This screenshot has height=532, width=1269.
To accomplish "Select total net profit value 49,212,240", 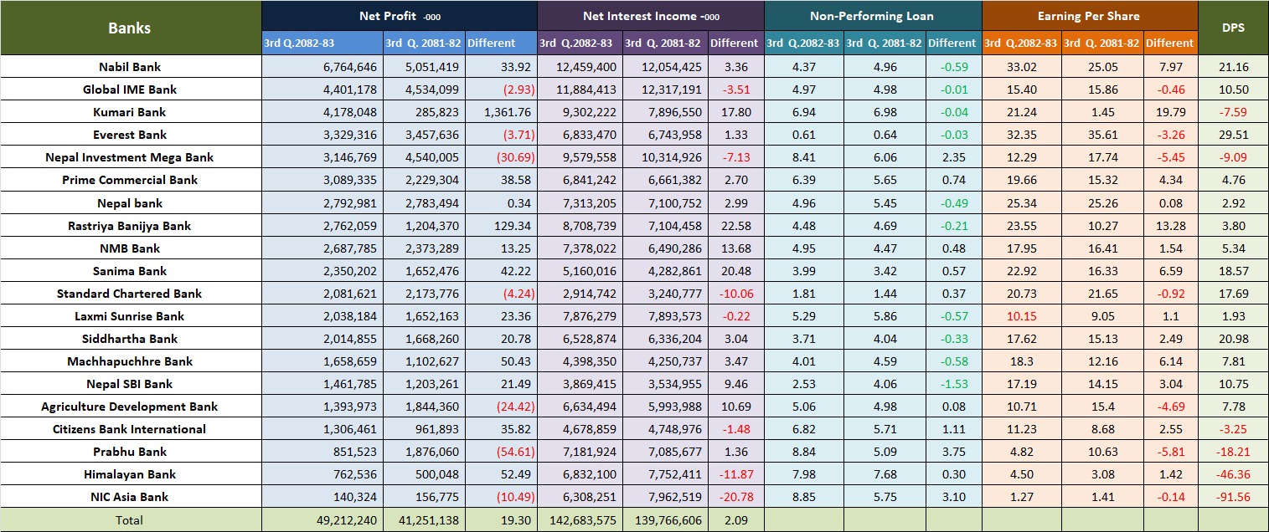I will point(341,519).
